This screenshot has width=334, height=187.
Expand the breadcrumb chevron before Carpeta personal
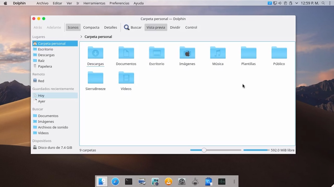tap(81, 37)
